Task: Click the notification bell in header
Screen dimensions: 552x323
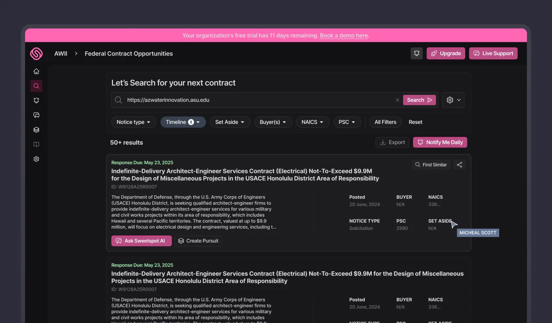Action: (x=417, y=53)
